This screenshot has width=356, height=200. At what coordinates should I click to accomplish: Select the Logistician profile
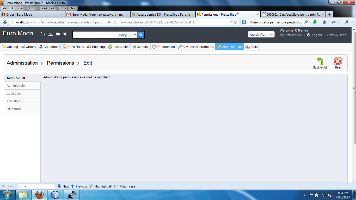22,93
